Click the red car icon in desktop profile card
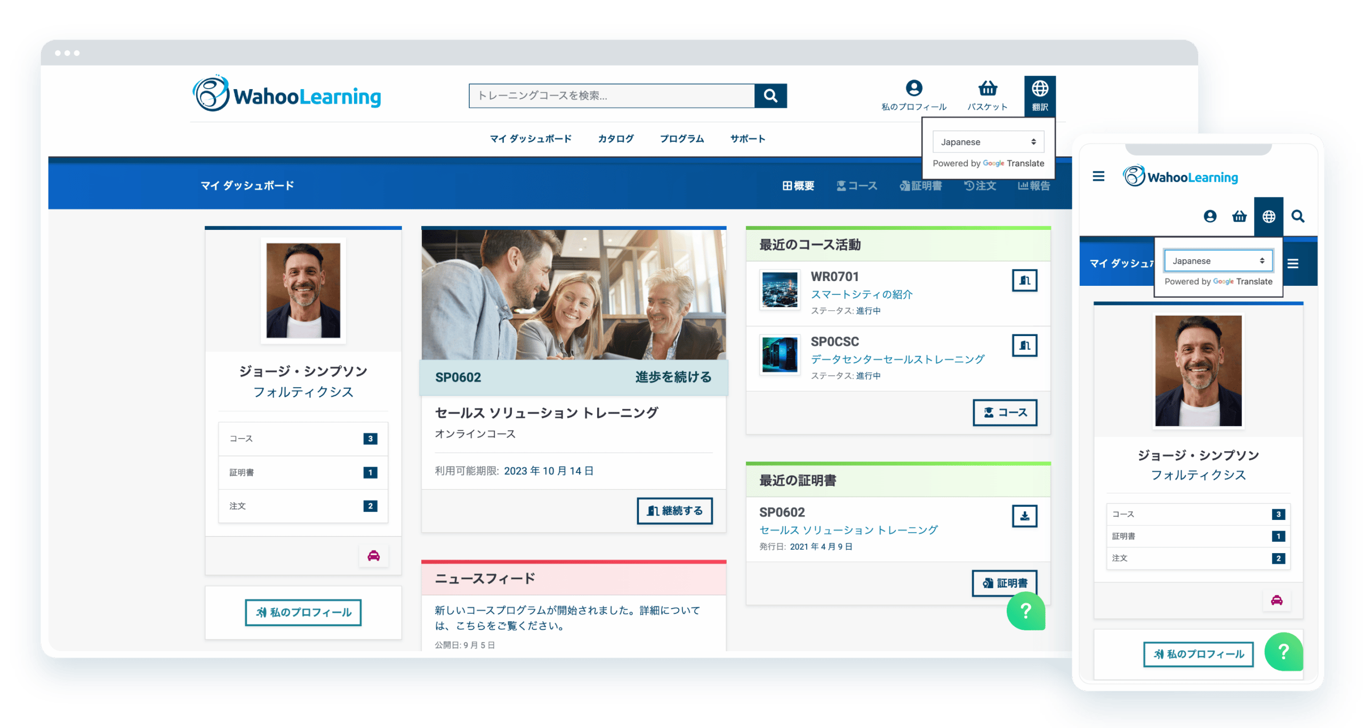 (x=373, y=556)
